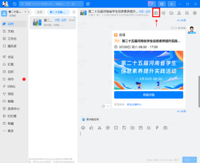This screenshot has height=163, width=200.
Task: Open 钉钉搭 in sidebar
Action: click(14, 116)
